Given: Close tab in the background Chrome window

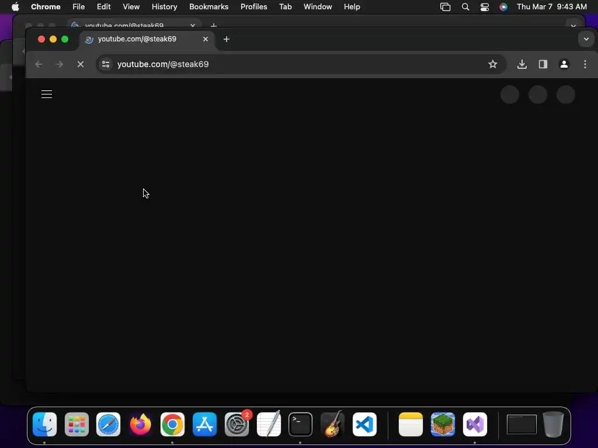Looking at the screenshot, I should tap(193, 25).
